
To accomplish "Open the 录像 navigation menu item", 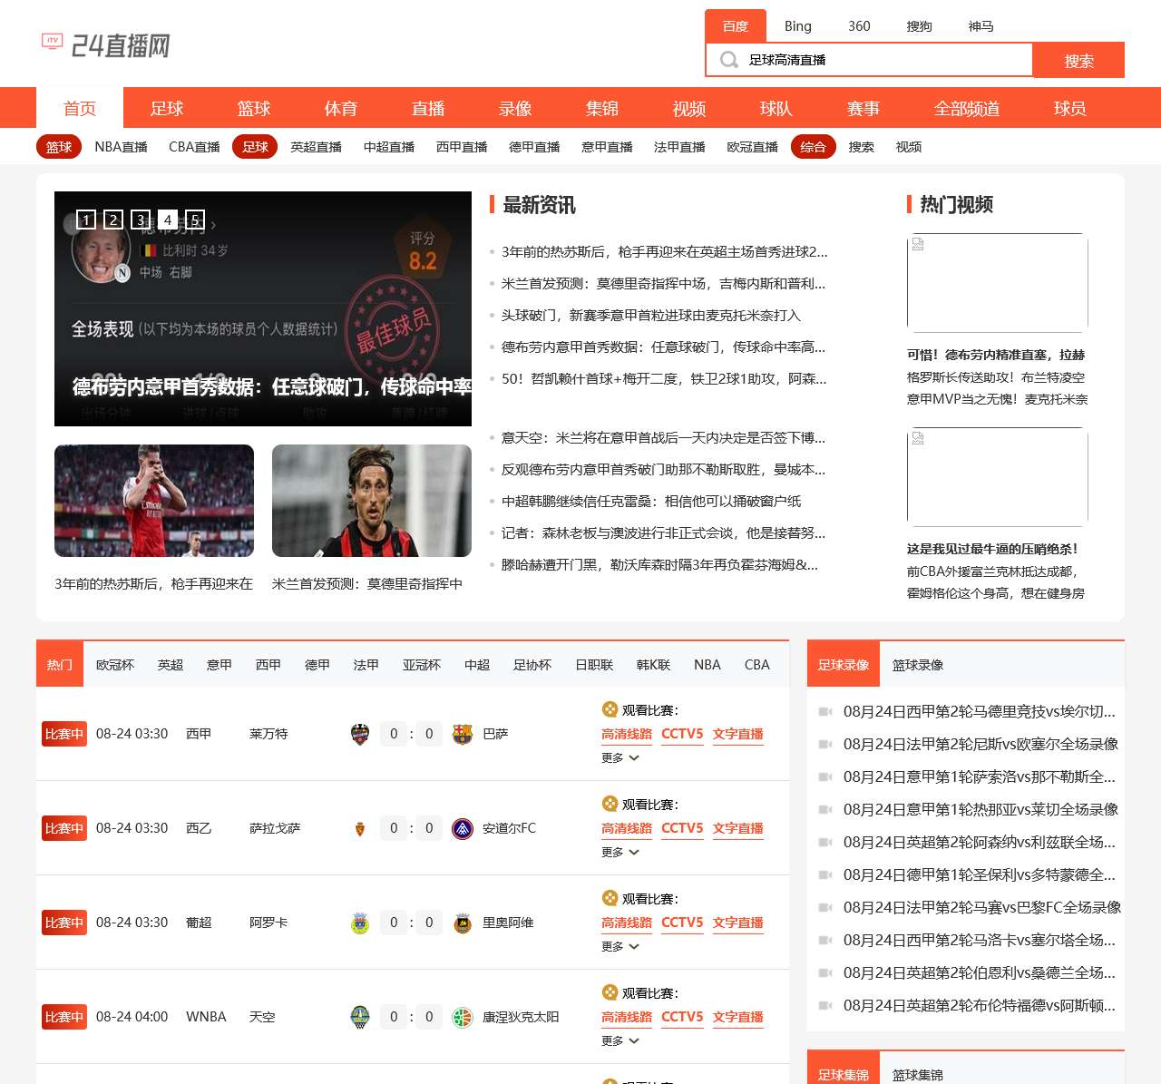I will point(515,109).
